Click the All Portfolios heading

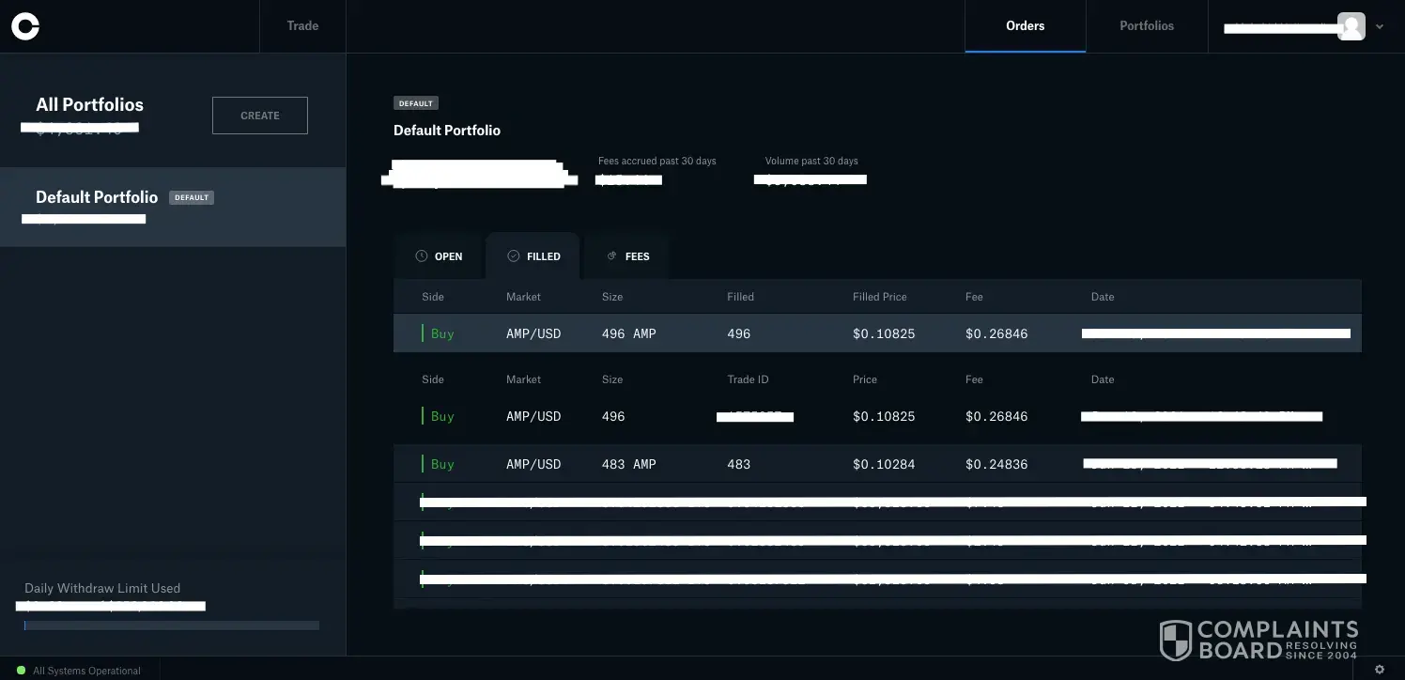click(89, 105)
